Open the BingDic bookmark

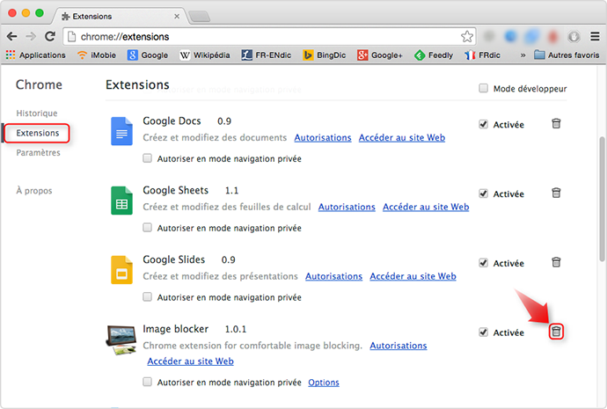click(324, 55)
